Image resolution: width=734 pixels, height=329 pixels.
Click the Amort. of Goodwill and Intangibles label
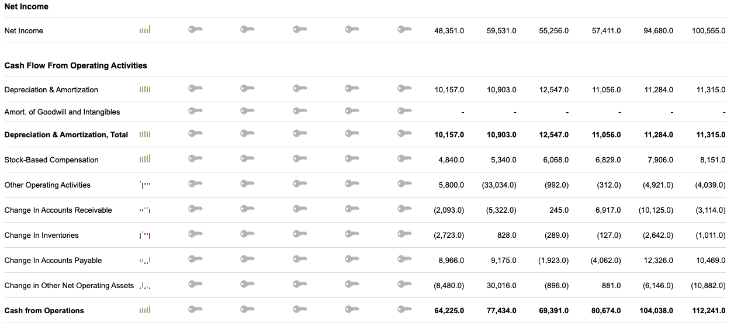pos(62,112)
